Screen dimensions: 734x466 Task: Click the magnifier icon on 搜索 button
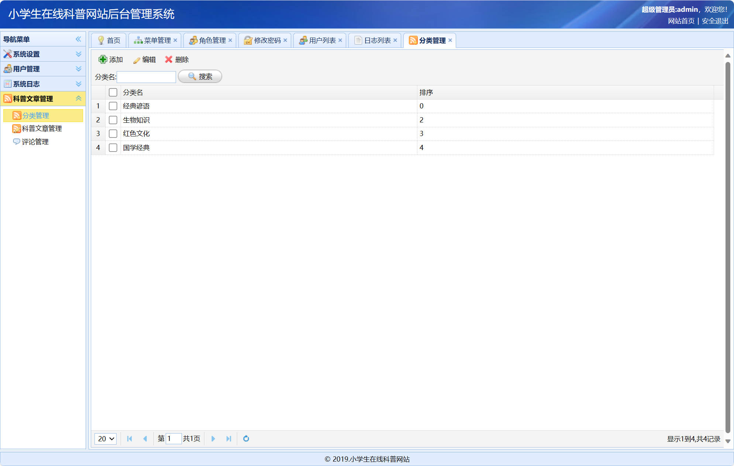192,76
